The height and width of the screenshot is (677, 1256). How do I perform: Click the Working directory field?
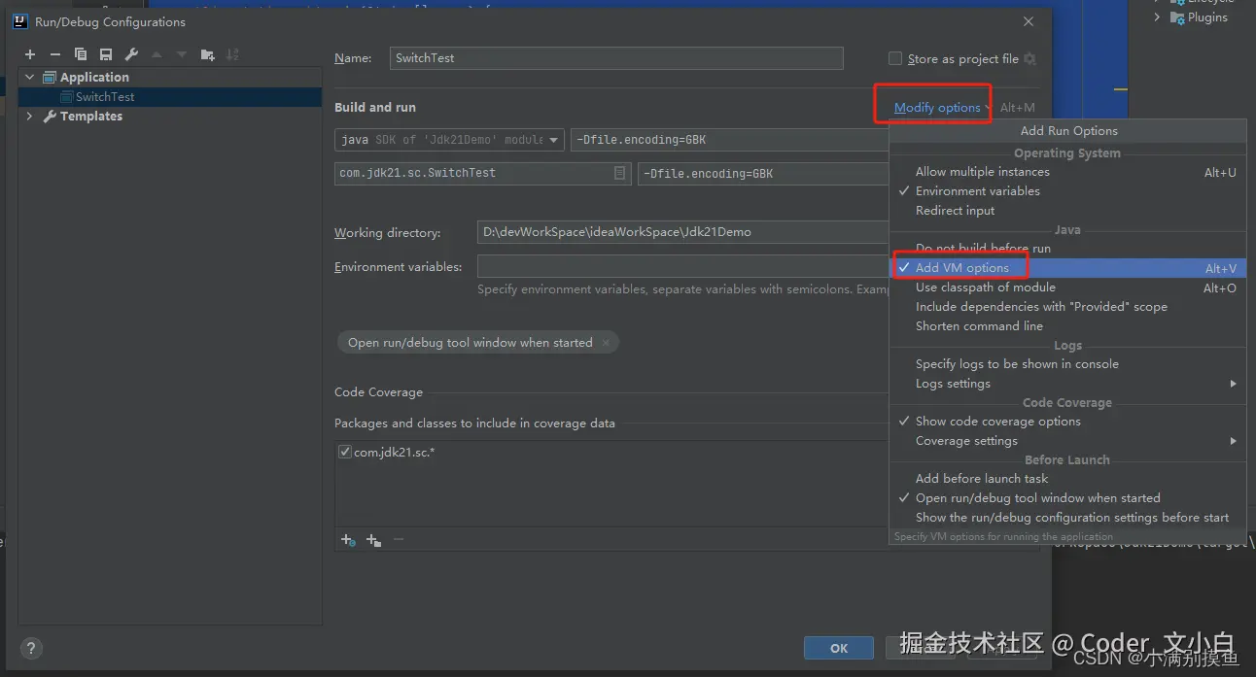click(x=683, y=232)
